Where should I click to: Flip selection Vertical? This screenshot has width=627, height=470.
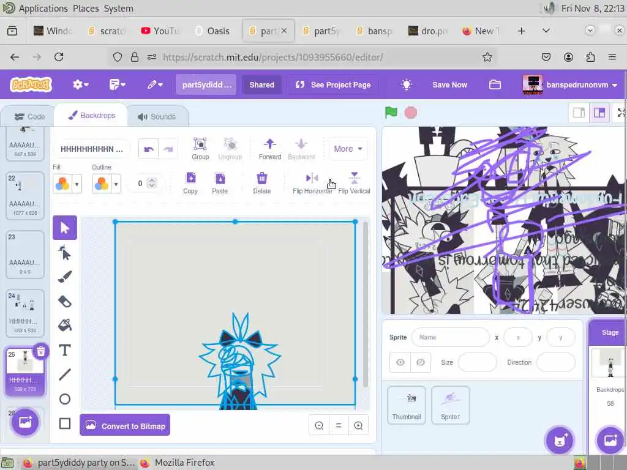coord(355,183)
